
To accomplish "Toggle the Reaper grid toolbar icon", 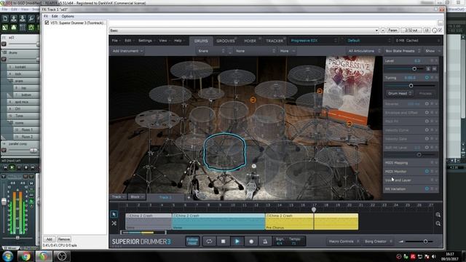I will pos(23,28).
